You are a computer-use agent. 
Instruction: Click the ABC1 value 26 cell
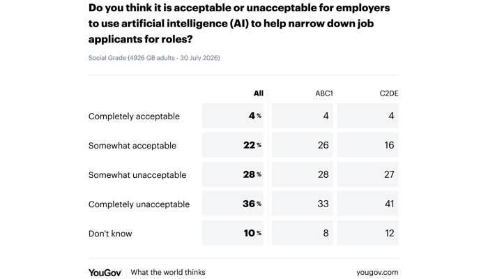coord(302,145)
